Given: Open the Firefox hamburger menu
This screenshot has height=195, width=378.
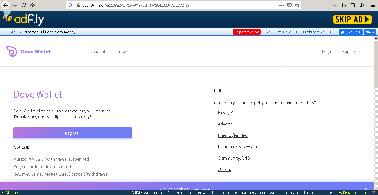Looking at the screenshot, I should point(373,5).
